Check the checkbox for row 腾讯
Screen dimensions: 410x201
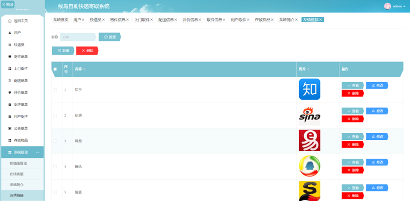(x=55, y=166)
